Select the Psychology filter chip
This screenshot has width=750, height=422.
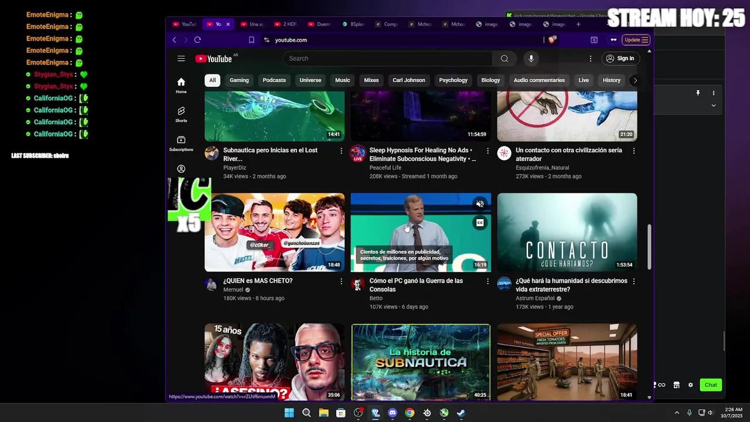tap(454, 80)
